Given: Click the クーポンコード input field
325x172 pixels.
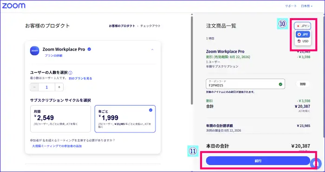Looking at the screenshot, I should pyautogui.click(x=246, y=84).
